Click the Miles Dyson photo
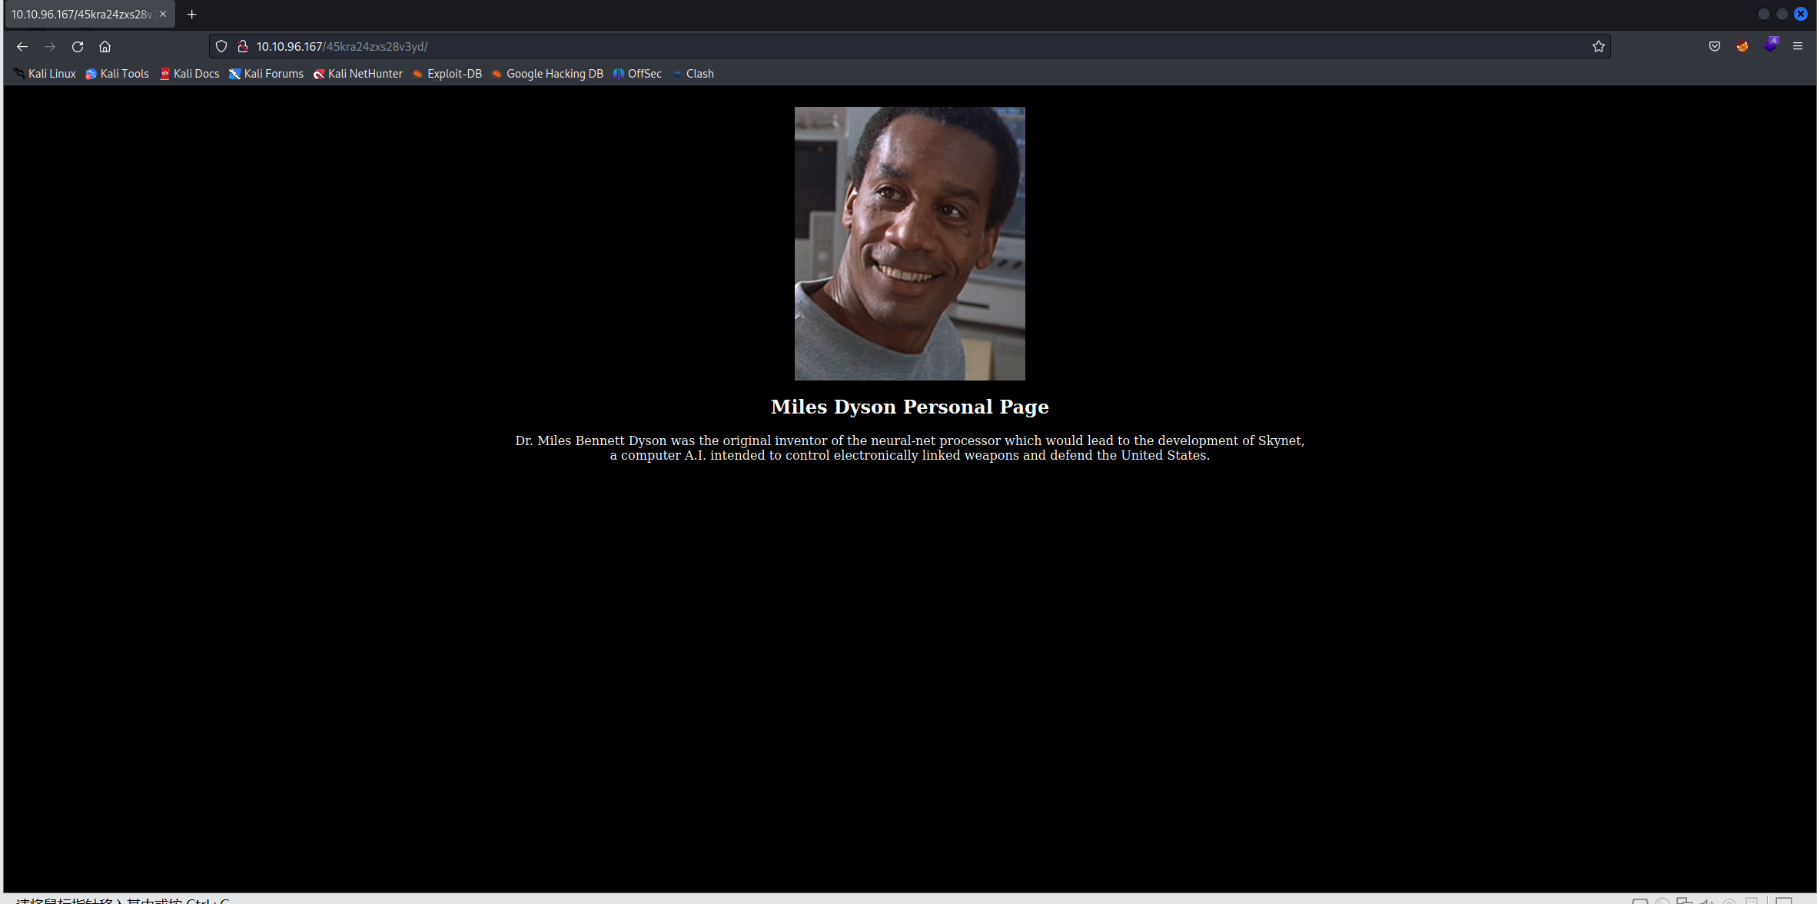 point(909,243)
